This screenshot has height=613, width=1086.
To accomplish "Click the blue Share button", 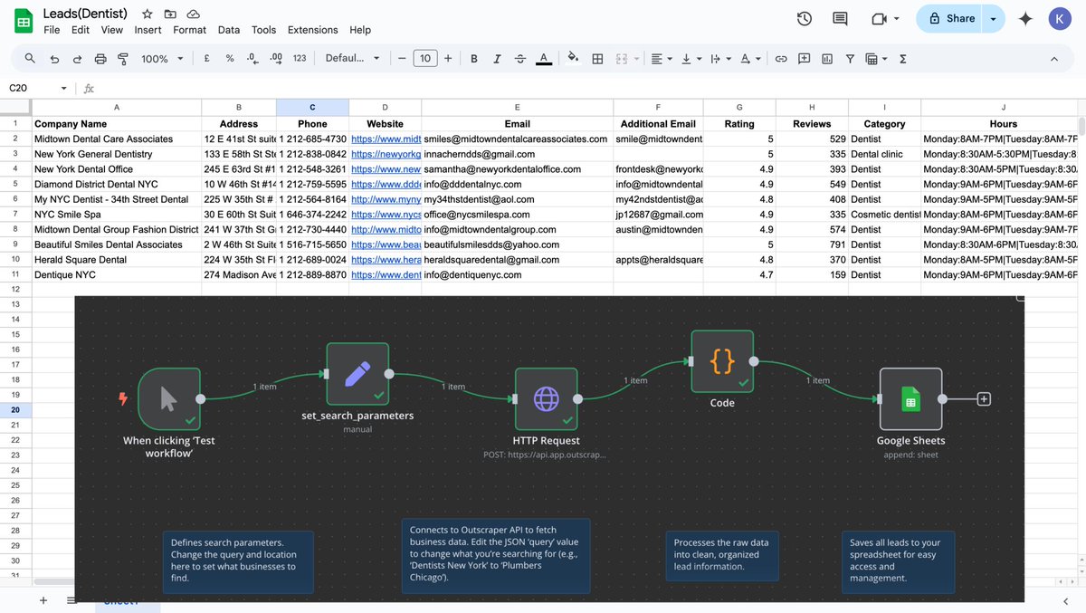I will (950, 19).
